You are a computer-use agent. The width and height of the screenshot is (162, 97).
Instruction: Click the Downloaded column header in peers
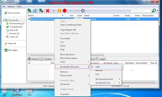click(141, 63)
